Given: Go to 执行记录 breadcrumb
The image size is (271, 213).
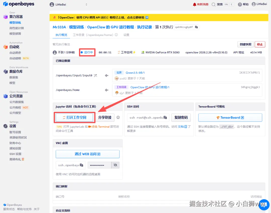Looking at the screenshot, I should pyautogui.click(x=144, y=27).
